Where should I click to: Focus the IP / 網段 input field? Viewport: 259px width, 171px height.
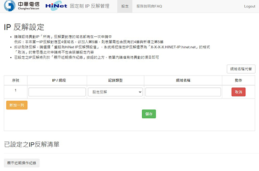(x=57, y=92)
